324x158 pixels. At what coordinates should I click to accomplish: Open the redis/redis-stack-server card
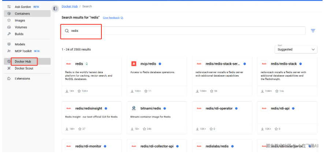(x=222, y=77)
